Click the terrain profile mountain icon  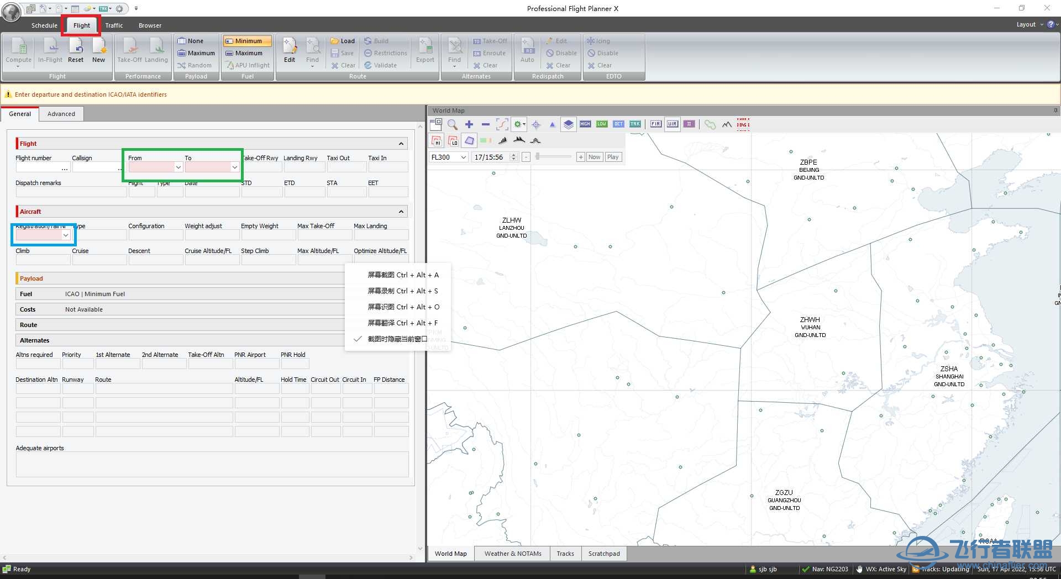pos(727,124)
